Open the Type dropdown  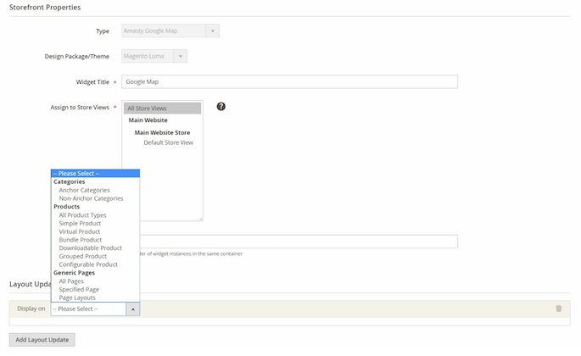[170, 31]
